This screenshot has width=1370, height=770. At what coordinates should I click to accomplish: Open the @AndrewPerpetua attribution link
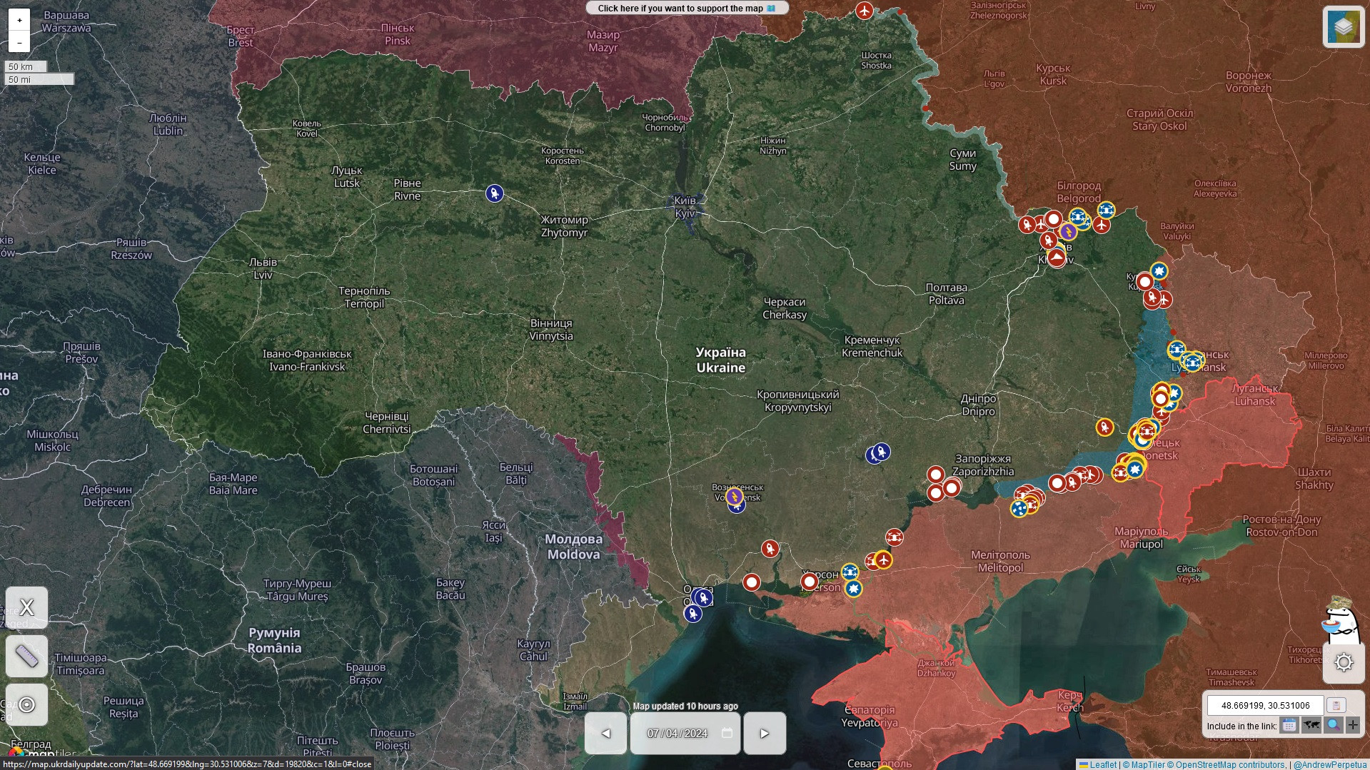click(x=1329, y=765)
